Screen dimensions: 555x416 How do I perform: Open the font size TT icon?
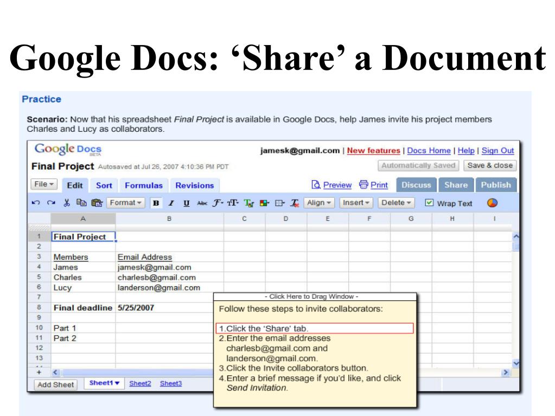coord(233,203)
